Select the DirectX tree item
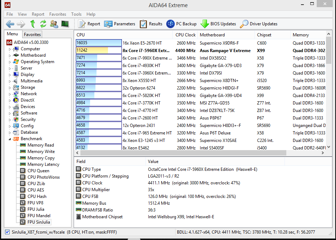The image size is (336, 240). pos(28,100)
